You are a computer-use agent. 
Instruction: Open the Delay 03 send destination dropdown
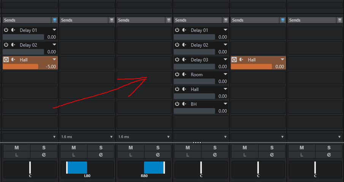click(x=225, y=60)
